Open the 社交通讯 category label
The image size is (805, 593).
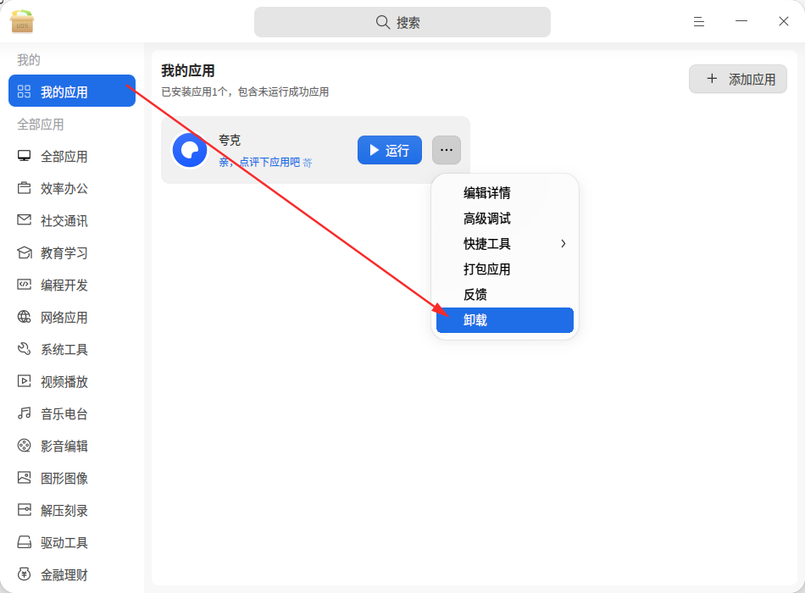pyautogui.click(x=64, y=221)
